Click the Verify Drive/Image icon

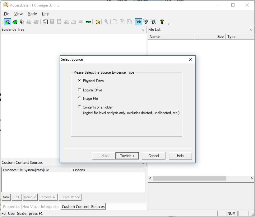point(81,22)
